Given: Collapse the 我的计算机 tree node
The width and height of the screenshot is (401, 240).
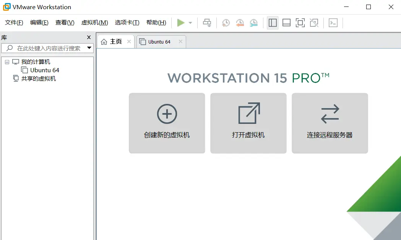Looking at the screenshot, I should (x=7, y=62).
